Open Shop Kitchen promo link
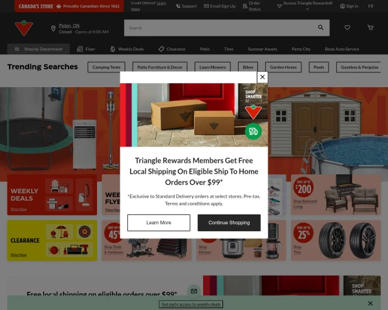 204,249
